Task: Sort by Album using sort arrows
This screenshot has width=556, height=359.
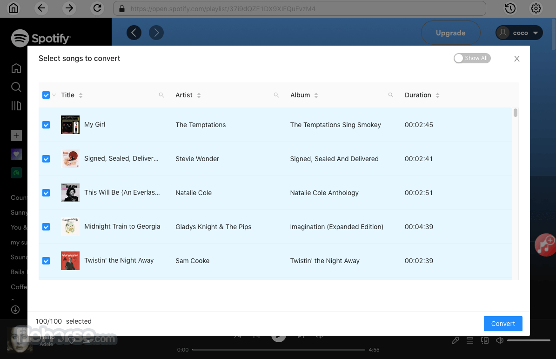Action: coord(316,95)
